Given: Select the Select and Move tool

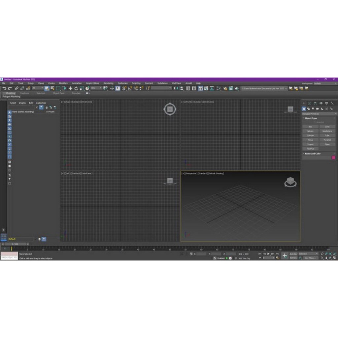Looking at the screenshot, I should pyautogui.click(x=70, y=88).
